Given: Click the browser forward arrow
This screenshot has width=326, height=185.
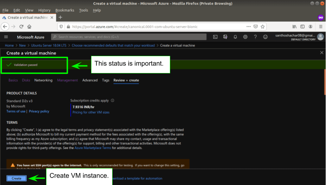Looking at the screenshot, I should click(13, 27).
